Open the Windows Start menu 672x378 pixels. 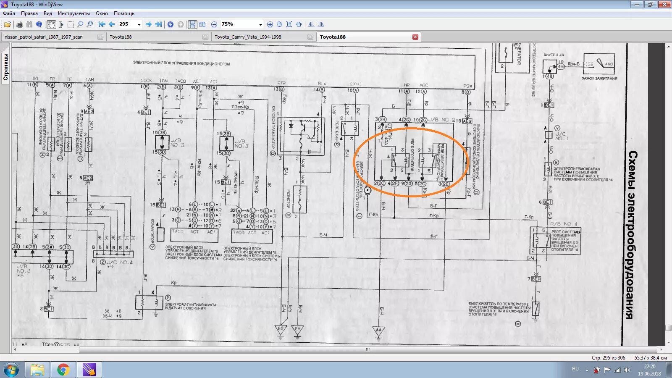[x=11, y=370]
